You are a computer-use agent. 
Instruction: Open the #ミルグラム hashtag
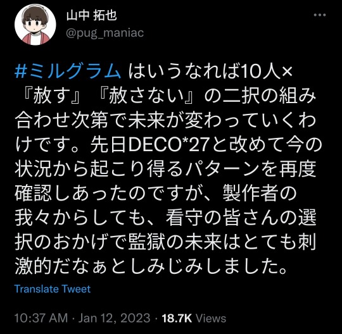pyautogui.click(x=68, y=71)
